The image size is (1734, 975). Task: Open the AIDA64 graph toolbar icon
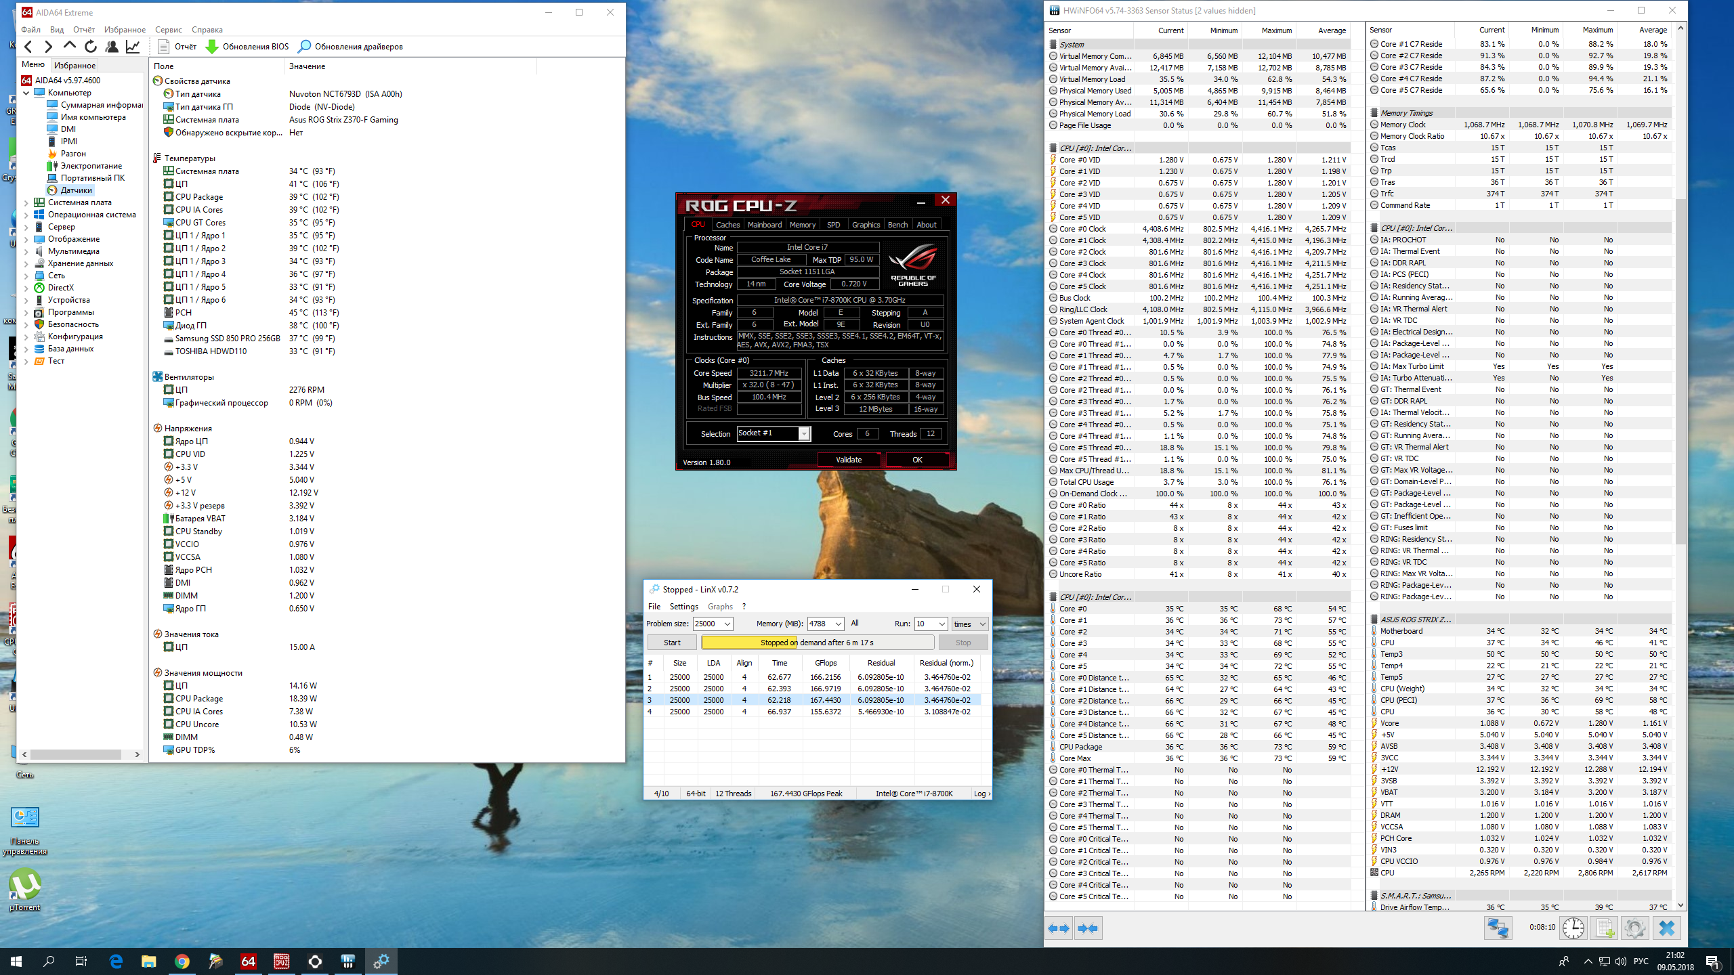133,47
